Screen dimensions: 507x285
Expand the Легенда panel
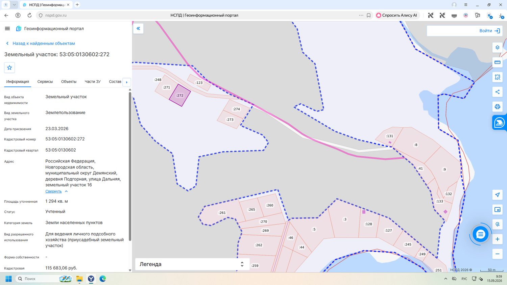point(192,264)
